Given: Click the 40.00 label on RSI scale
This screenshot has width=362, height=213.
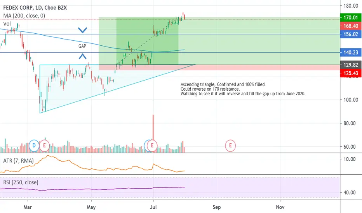Looking at the screenshot, I should (x=350, y=192).
